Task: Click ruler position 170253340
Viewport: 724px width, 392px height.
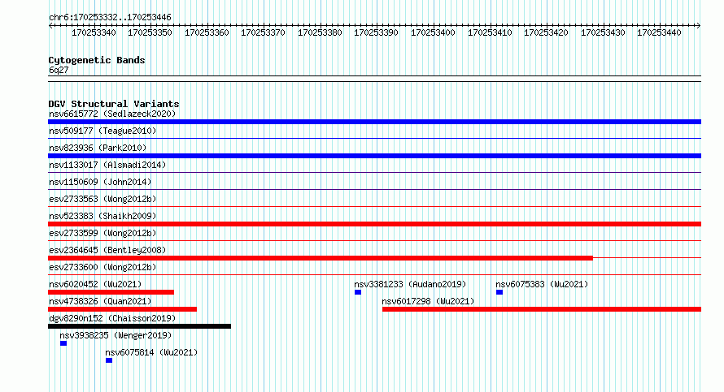Action: point(94,32)
